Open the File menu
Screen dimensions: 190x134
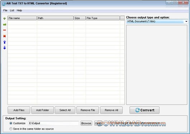[5, 10]
